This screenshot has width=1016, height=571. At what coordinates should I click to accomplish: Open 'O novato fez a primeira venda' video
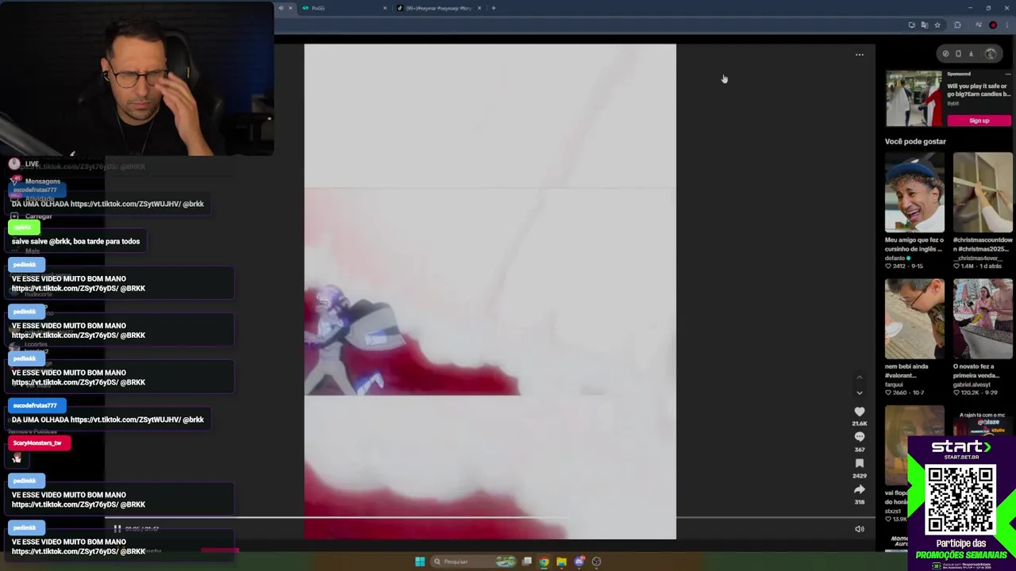click(983, 319)
